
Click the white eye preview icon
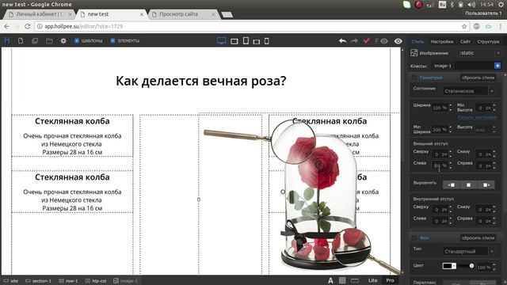click(398, 41)
